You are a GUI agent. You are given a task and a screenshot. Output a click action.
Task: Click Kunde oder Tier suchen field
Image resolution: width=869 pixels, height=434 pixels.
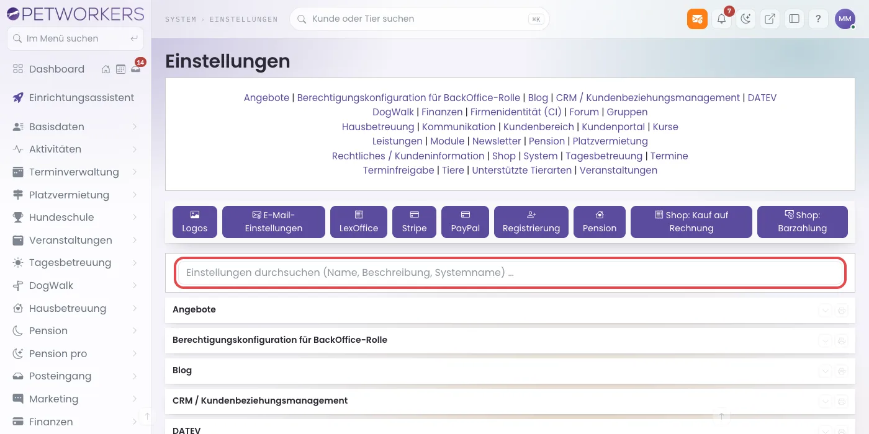tap(420, 19)
